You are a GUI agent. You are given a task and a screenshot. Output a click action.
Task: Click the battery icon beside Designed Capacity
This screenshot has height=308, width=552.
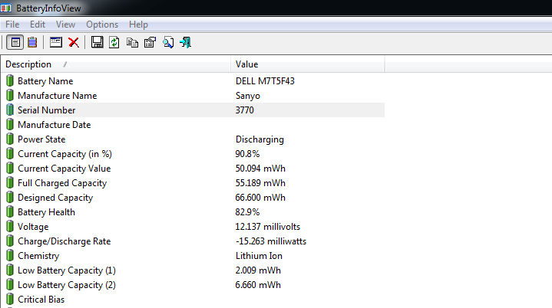pyautogui.click(x=10, y=198)
